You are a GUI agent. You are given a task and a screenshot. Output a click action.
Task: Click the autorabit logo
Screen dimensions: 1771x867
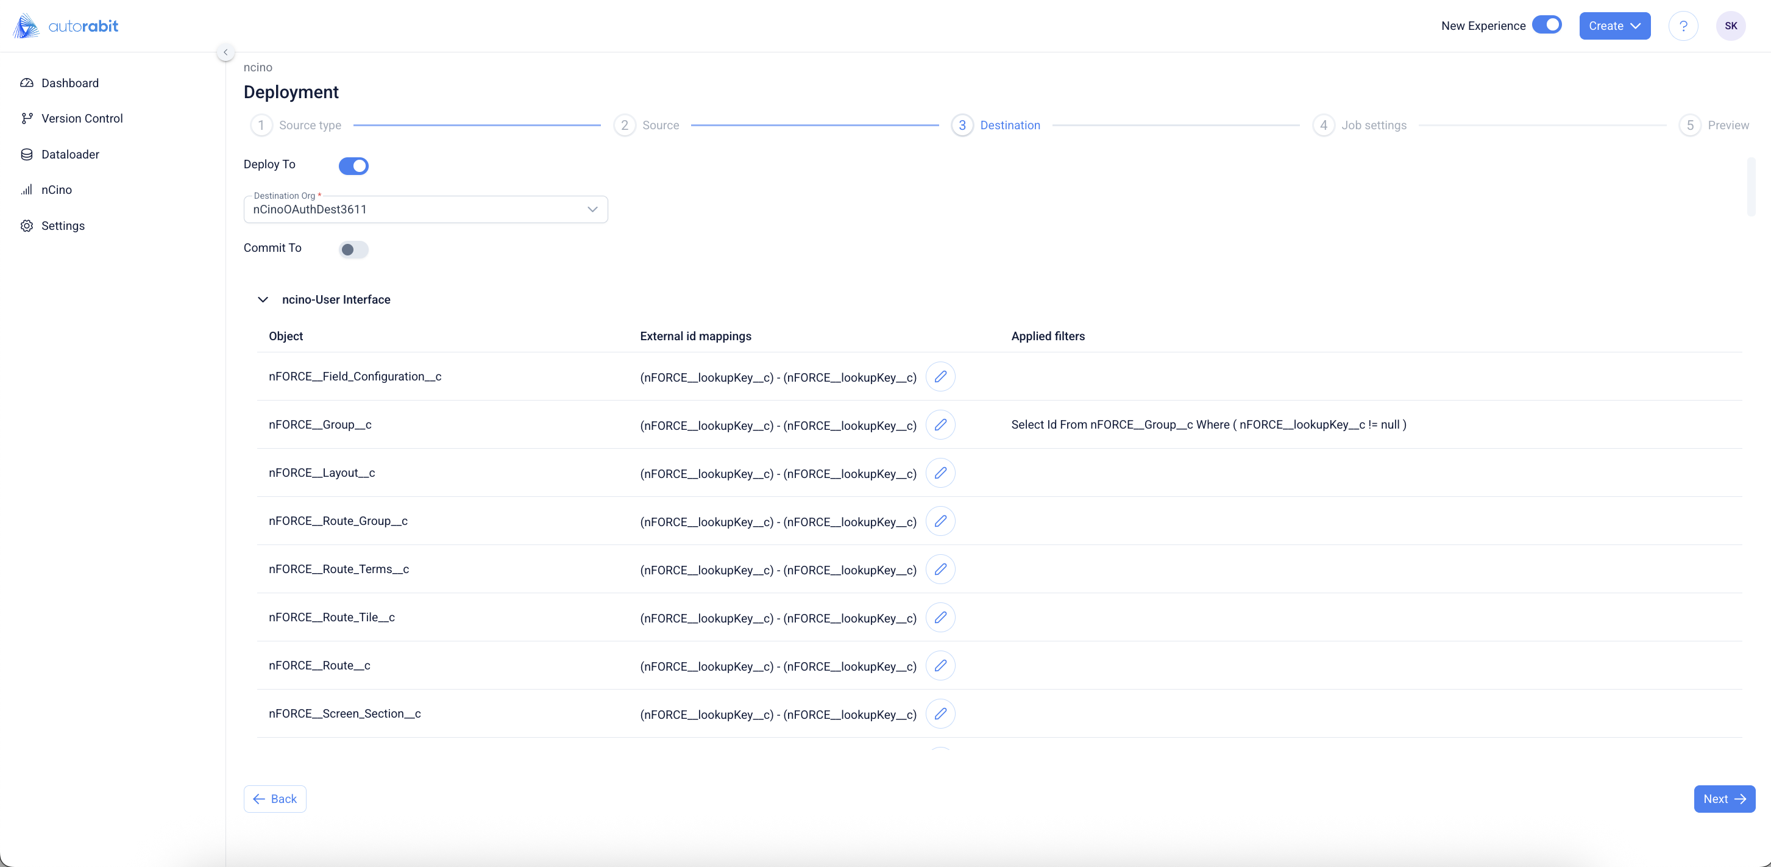pos(65,26)
